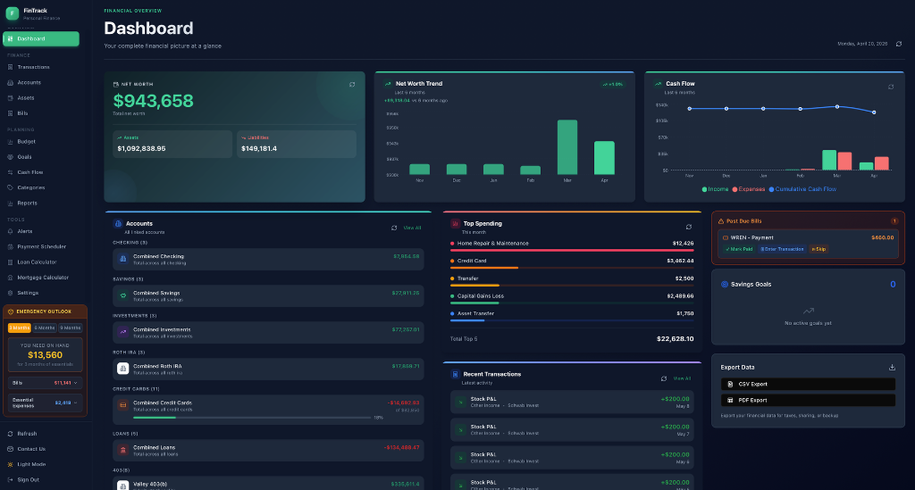Skip the WREN payment bill
The image size is (915, 490).
(818, 249)
